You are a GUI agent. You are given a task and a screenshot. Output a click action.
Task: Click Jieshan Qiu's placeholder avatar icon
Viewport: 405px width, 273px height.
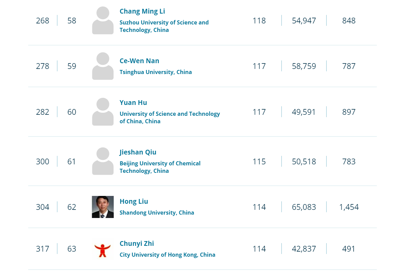pos(103,161)
